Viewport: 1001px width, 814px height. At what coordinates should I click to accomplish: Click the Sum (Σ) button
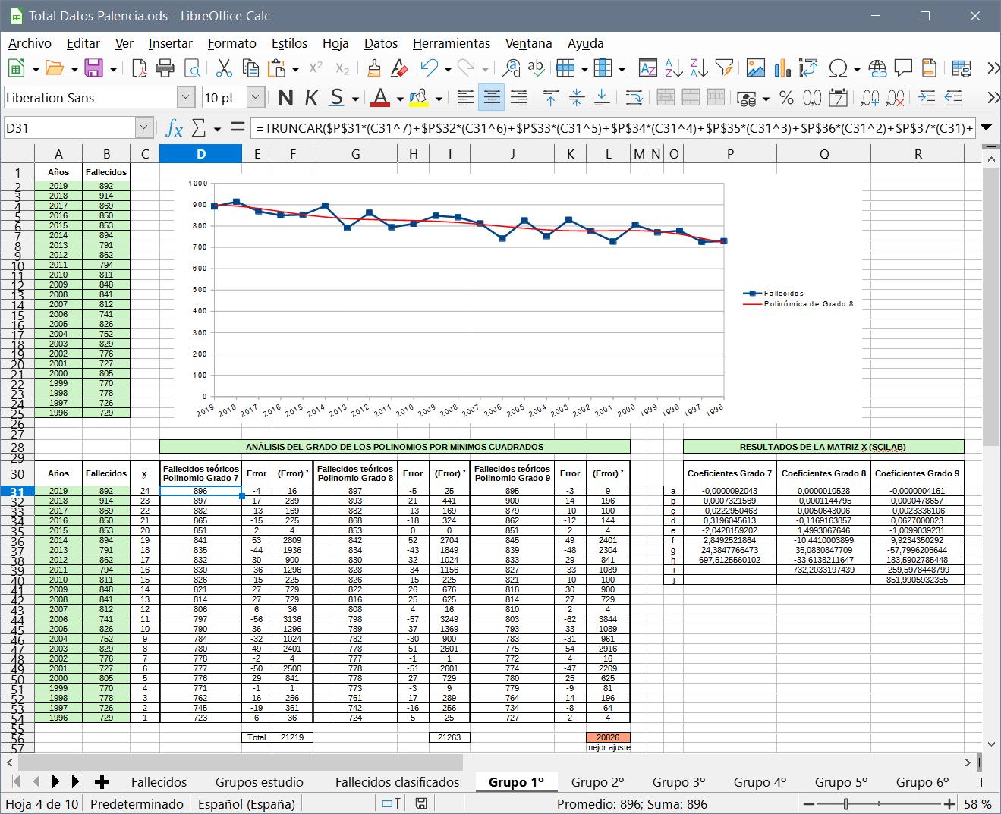199,127
